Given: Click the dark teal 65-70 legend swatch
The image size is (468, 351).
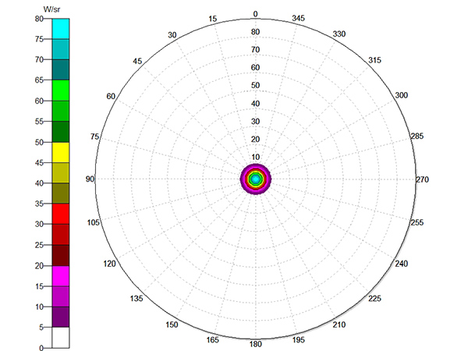Looking at the screenshot, I should 61,69.
